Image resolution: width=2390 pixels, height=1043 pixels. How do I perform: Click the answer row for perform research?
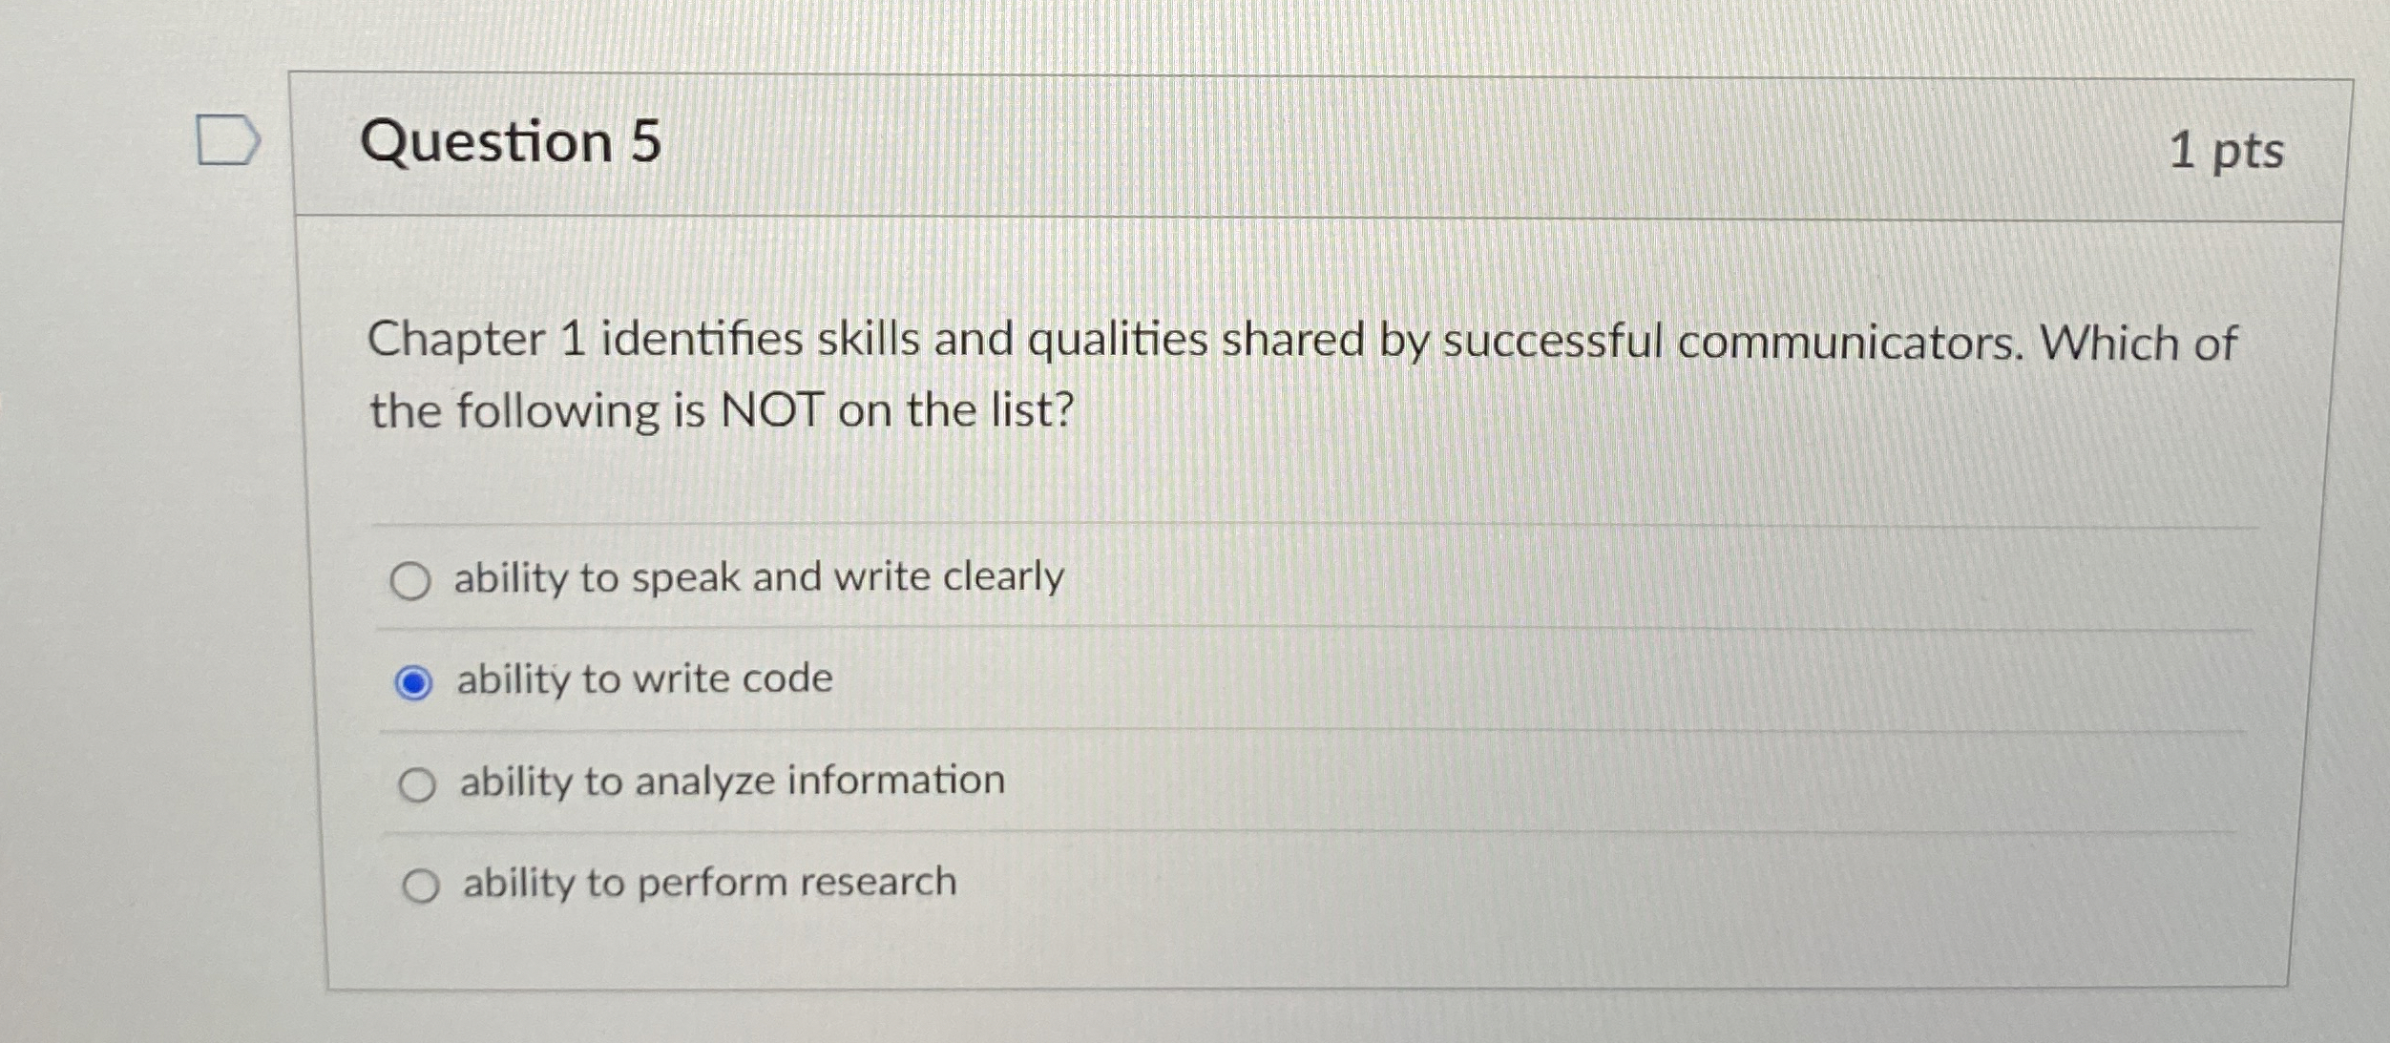(x=706, y=884)
